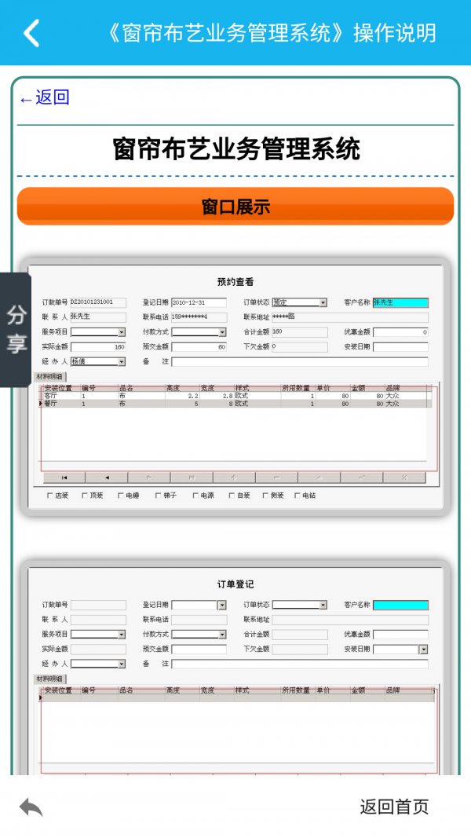Viewport: 471px width, 838px height.
Task: Click the 预约查看 window title
Action: (235, 282)
